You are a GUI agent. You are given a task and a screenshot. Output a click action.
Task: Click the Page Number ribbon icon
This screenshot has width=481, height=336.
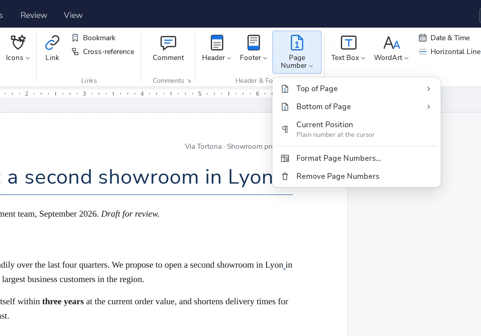coord(297,43)
